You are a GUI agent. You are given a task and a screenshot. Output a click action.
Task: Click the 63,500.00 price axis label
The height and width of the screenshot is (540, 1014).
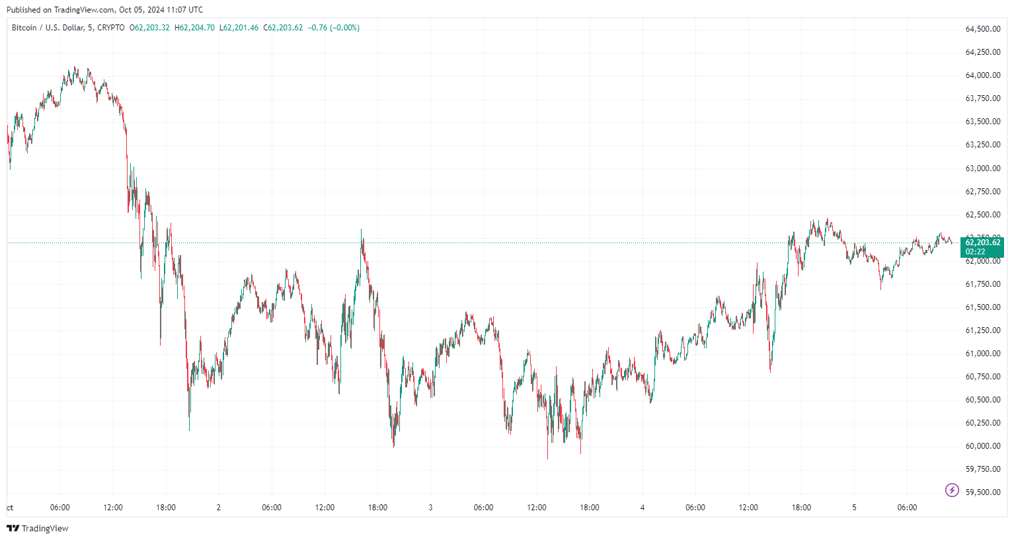pos(982,122)
